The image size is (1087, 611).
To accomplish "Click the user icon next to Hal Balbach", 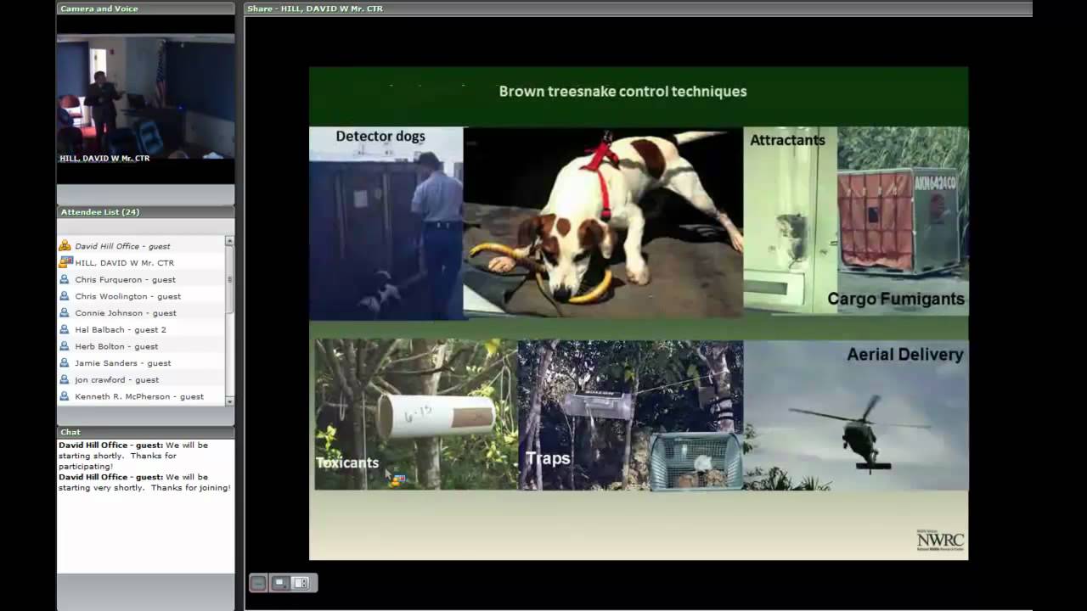I will click(65, 329).
